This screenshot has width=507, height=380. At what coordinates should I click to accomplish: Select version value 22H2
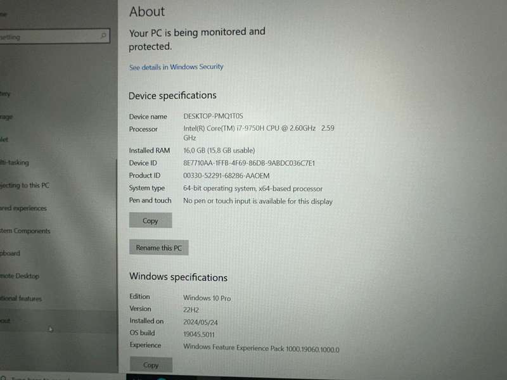pyautogui.click(x=191, y=310)
